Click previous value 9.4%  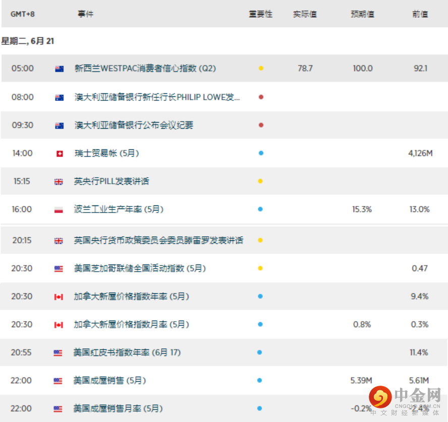419,297
